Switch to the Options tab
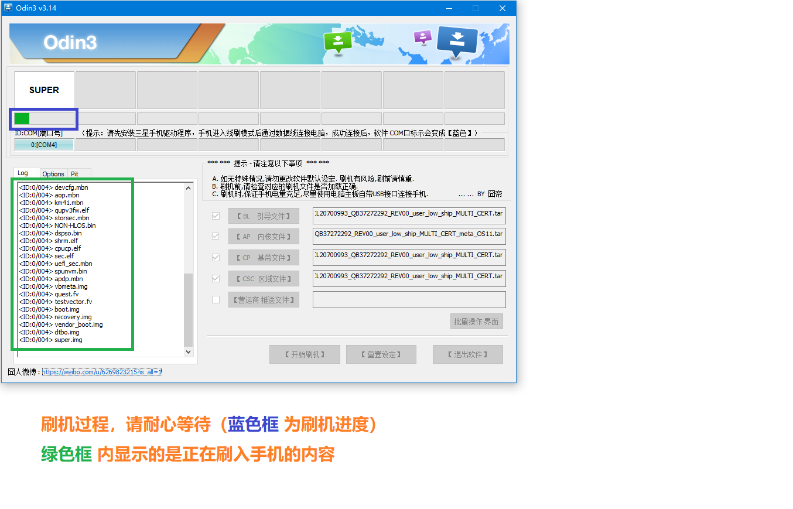The image size is (793, 509). point(53,174)
